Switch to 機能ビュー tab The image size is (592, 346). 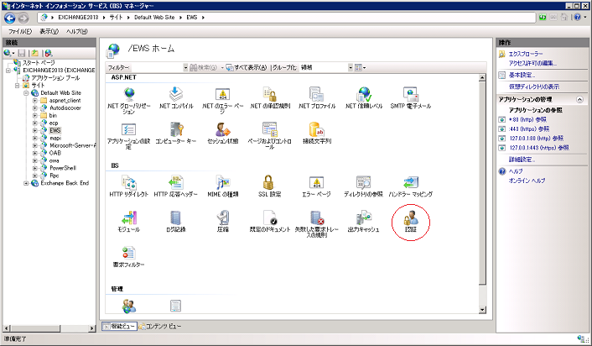click(x=119, y=326)
